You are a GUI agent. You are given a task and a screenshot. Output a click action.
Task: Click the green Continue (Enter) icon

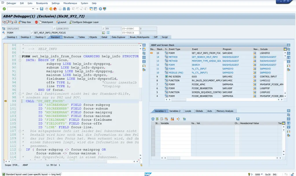tap(4, 9)
